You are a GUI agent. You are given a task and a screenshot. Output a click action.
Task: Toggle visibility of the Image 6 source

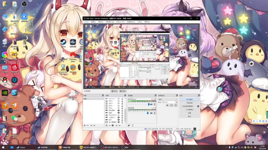click(119, 101)
